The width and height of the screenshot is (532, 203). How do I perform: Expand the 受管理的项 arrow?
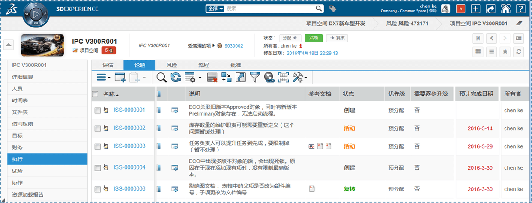click(213, 45)
